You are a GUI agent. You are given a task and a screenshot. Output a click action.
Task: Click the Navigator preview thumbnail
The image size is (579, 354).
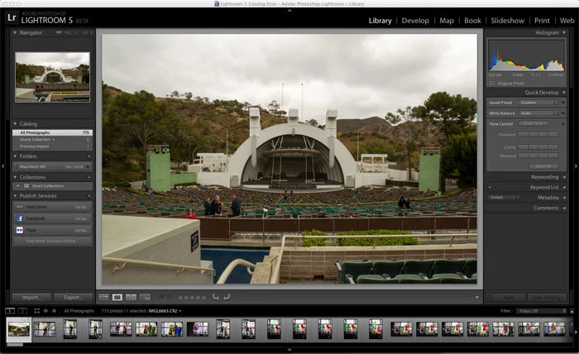(52, 77)
